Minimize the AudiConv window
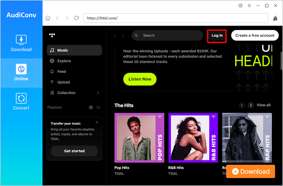The width and height of the screenshot is (283, 186). coord(258,6)
